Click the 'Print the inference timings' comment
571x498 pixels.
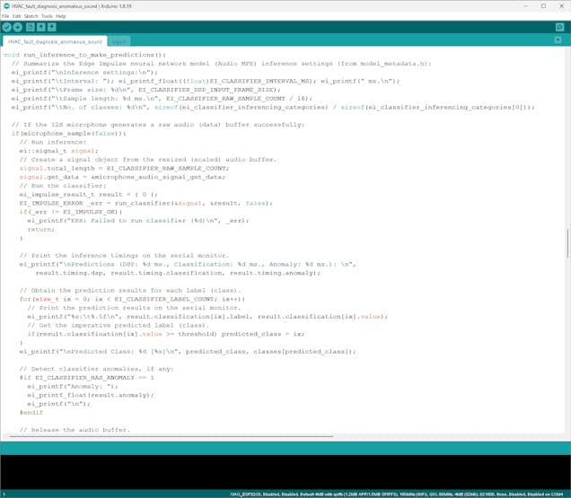point(124,256)
